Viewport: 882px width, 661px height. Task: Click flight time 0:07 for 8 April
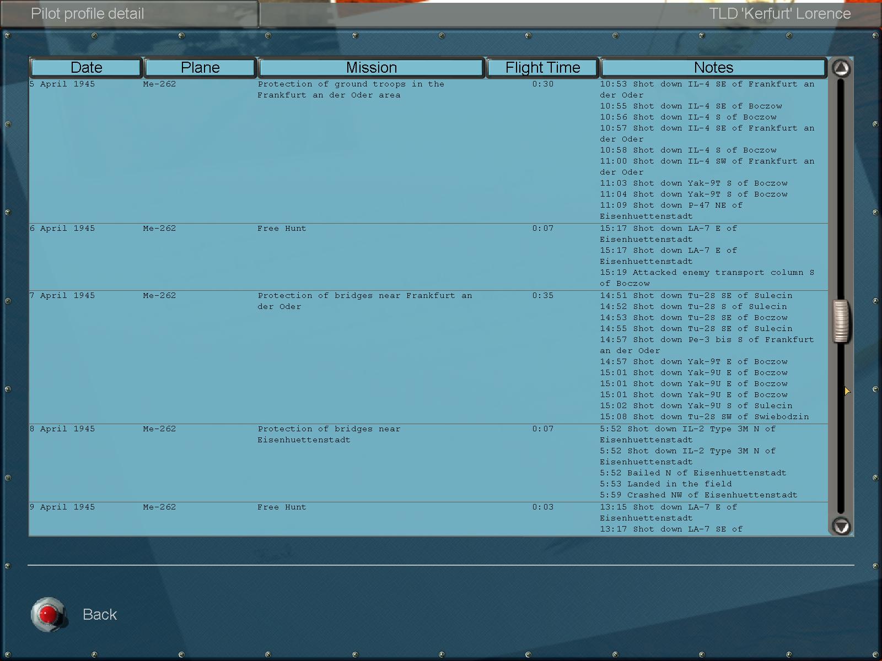[543, 429]
